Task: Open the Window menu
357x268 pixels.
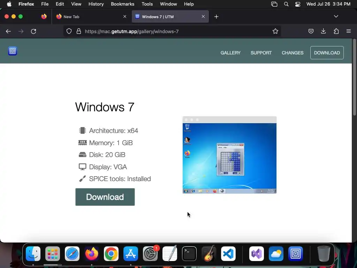Action: pos(168,4)
